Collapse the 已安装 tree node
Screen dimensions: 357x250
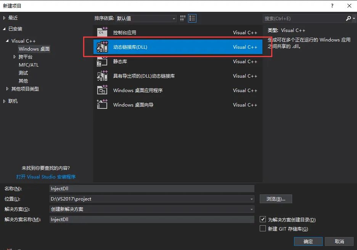[4, 29]
